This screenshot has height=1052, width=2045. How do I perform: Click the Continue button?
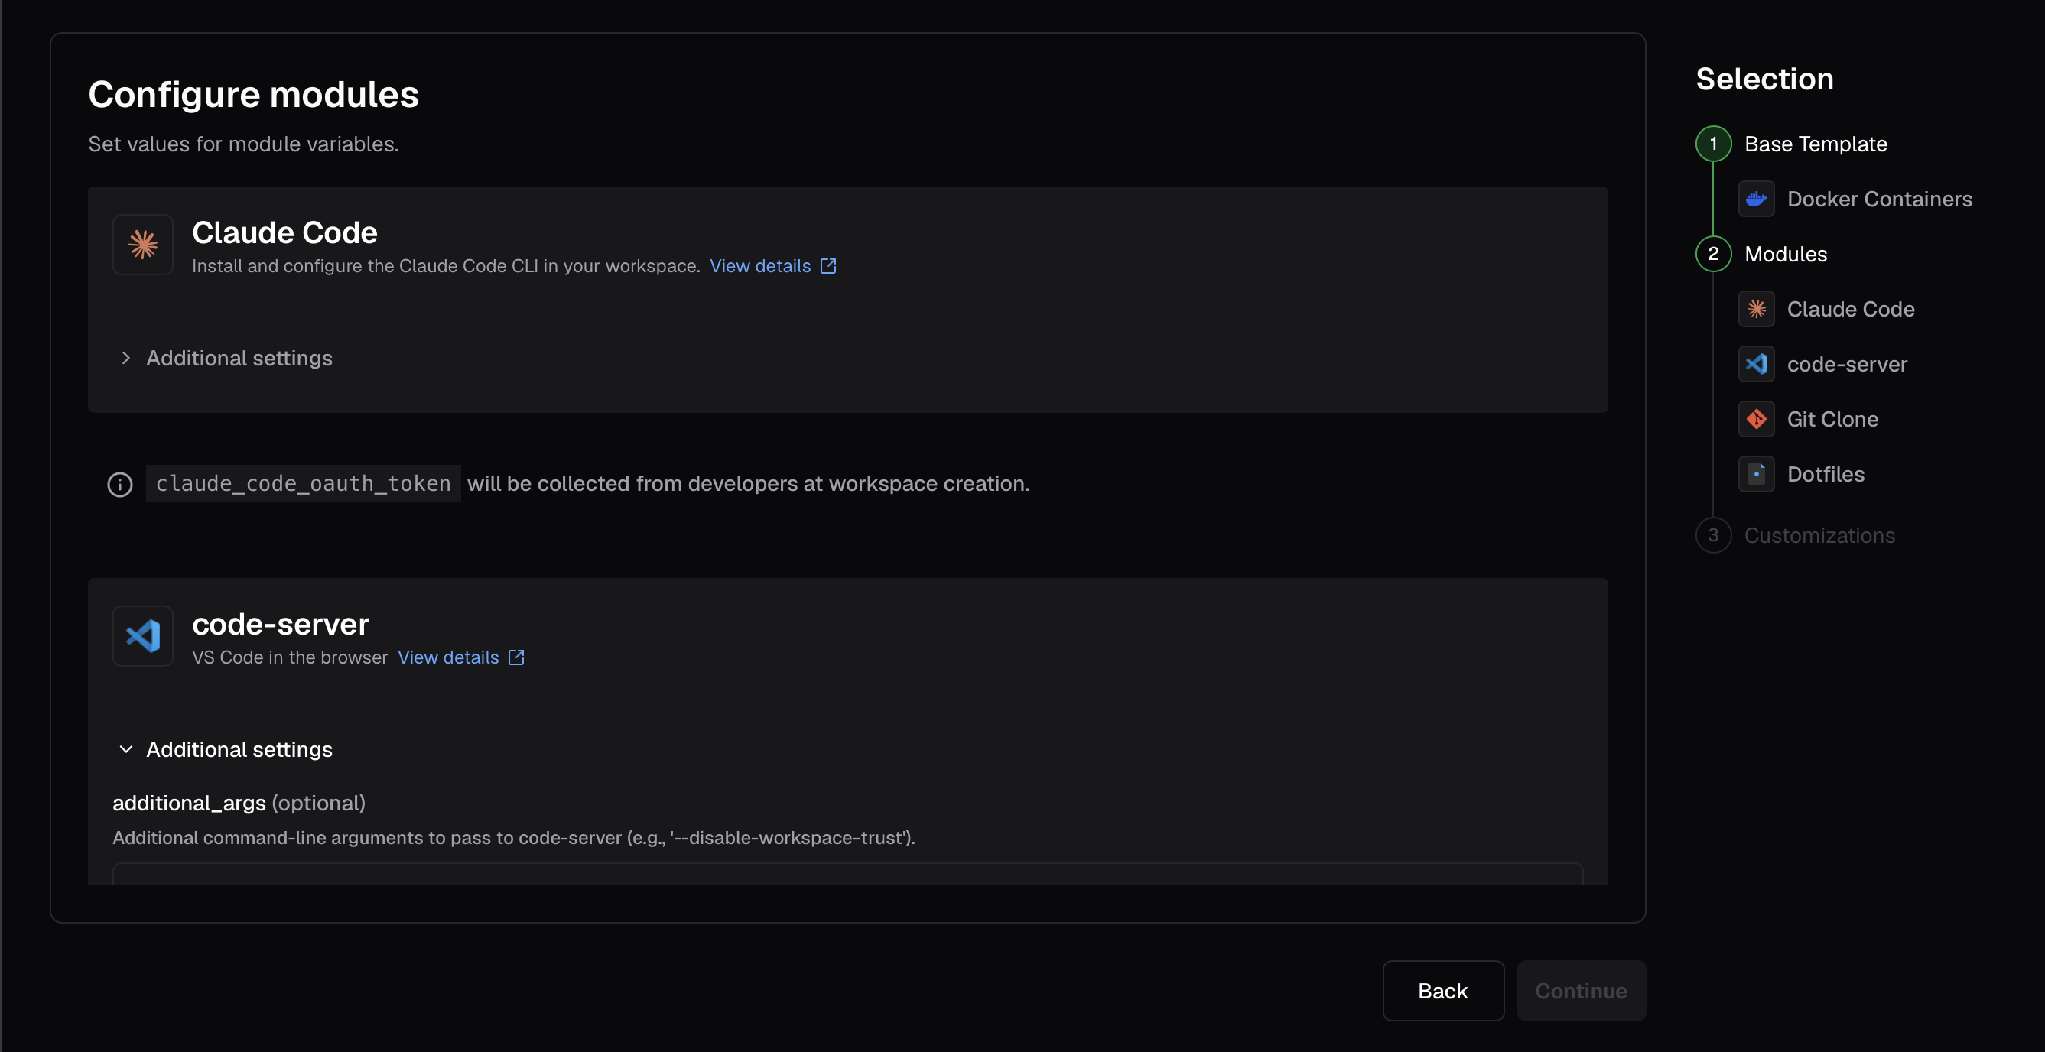coord(1581,990)
